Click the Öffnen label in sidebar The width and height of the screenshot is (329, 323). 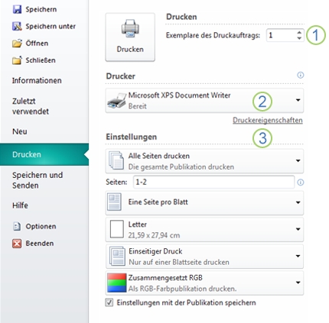37,44
